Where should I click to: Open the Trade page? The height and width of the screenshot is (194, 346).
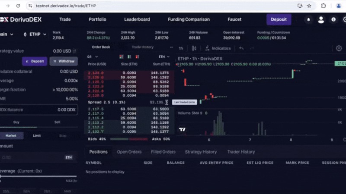pos(65,19)
